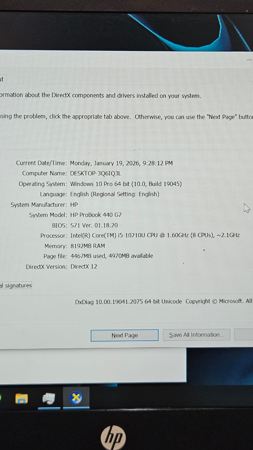
Task: Click the DxDiag blue X taskbar icon
Action: click(76, 398)
